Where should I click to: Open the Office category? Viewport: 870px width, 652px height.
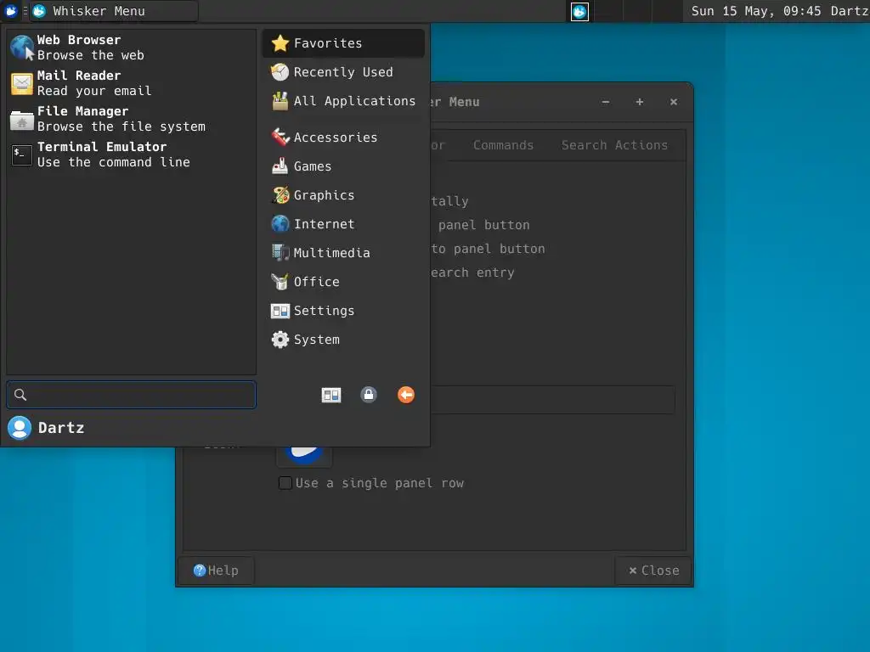click(343, 282)
